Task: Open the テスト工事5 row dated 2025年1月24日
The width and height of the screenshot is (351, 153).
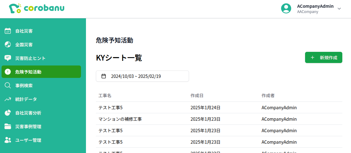Action: click(219, 107)
